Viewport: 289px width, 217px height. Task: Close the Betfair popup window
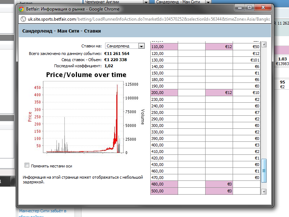coord(263,8)
